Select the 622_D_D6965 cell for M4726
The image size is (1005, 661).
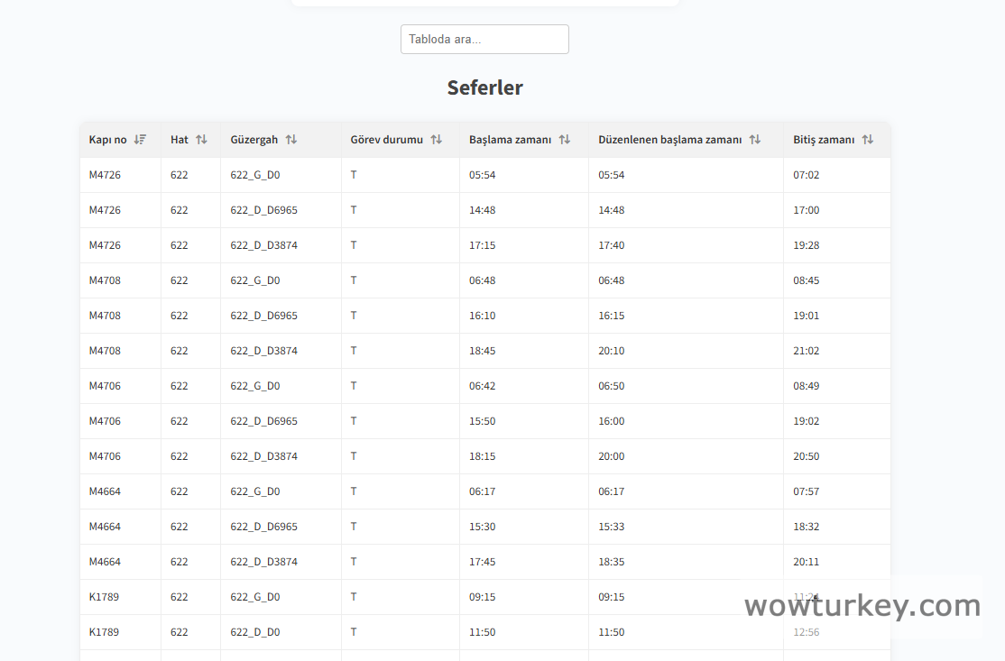263,210
